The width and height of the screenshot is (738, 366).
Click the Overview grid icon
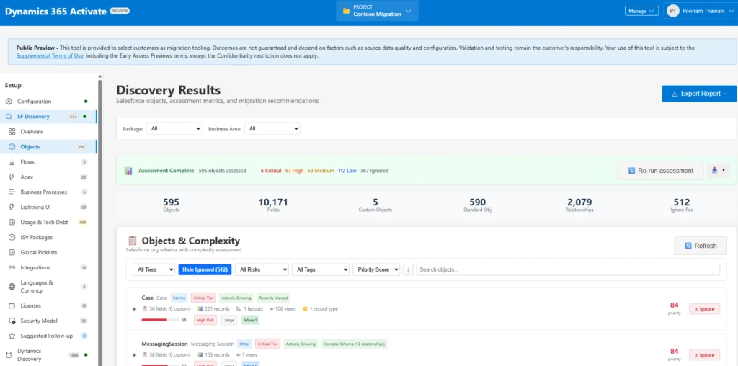click(12, 131)
